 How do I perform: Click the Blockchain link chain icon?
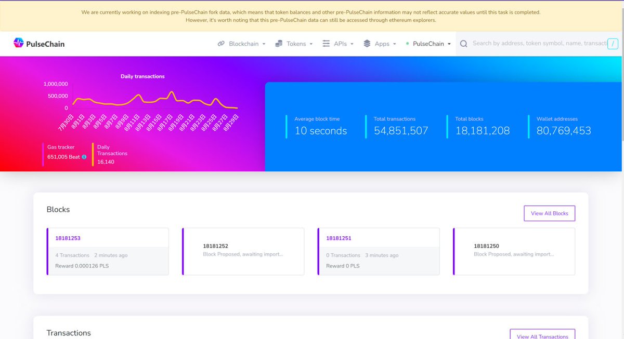tap(221, 44)
